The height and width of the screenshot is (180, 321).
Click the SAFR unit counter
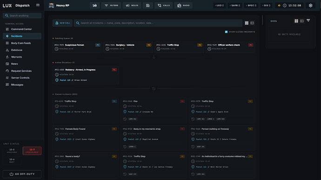click(x=234, y=6)
